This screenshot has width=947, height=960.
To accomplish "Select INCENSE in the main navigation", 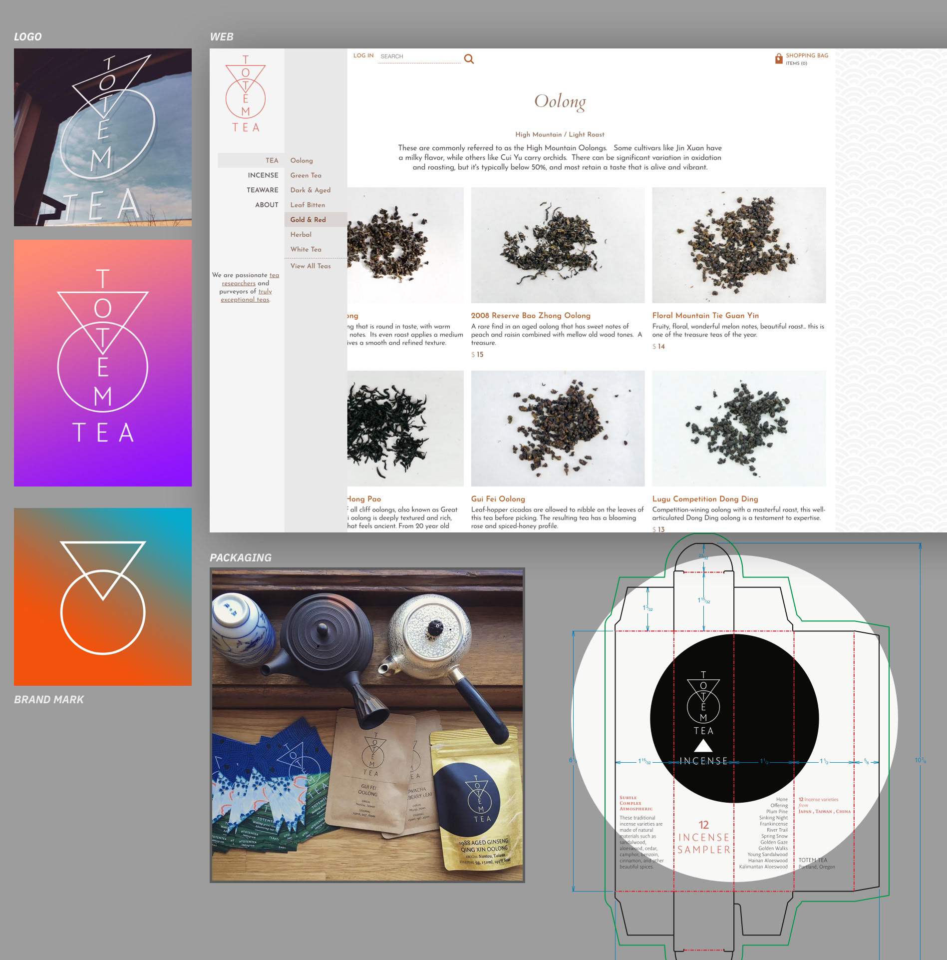I will coord(263,175).
